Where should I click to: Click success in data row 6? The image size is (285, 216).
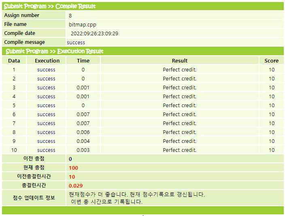(x=46, y=114)
